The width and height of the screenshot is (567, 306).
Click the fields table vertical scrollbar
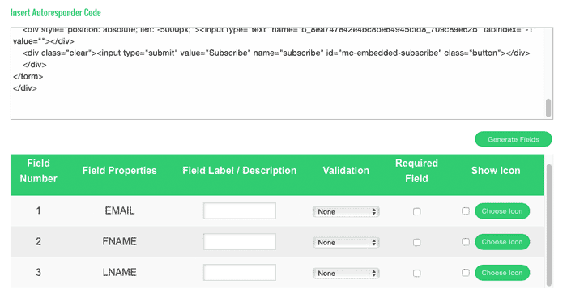[x=549, y=225]
